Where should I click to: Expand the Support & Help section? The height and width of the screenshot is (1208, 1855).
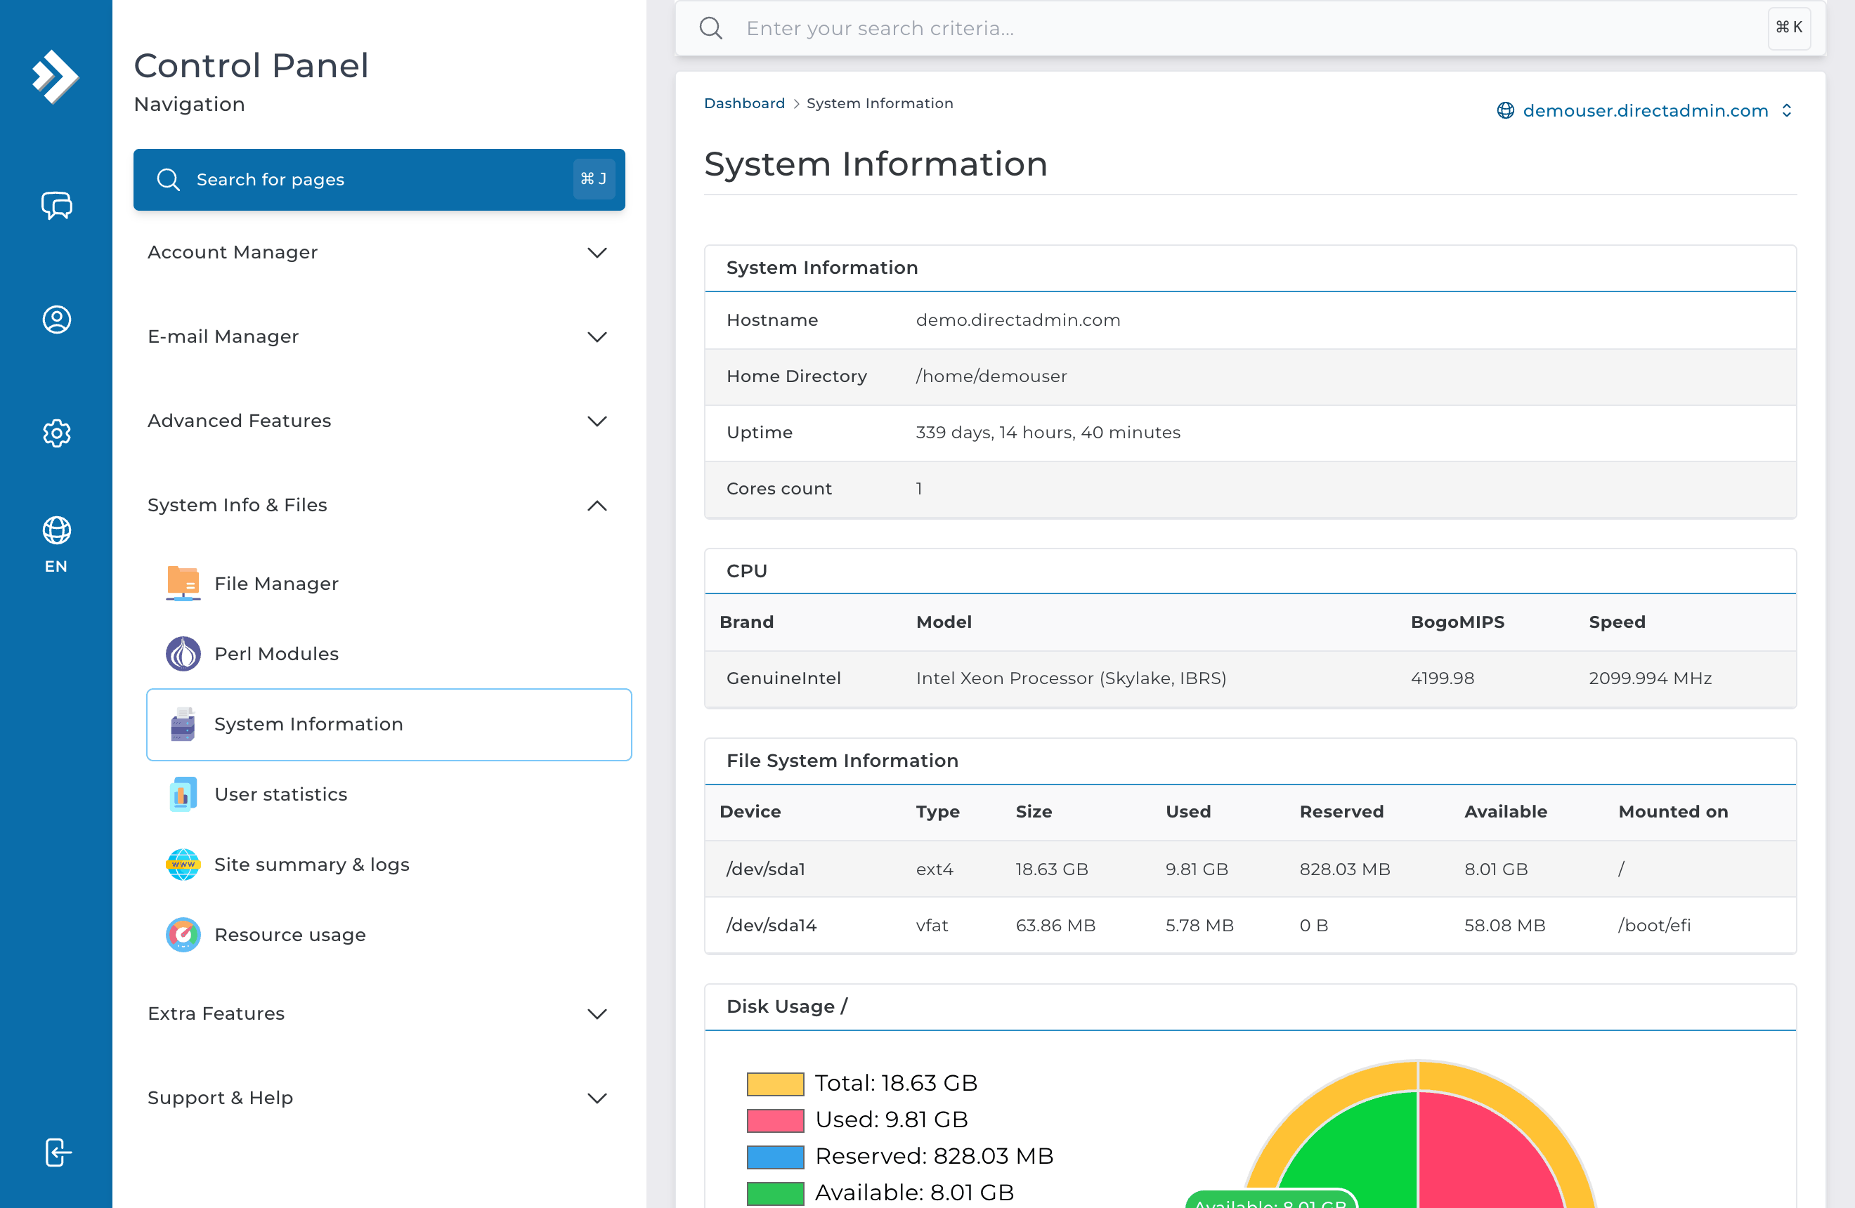tap(378, 1098)
